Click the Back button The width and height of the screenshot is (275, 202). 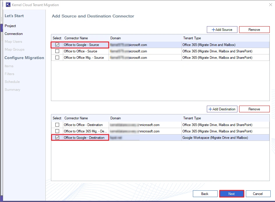[205, 194]
